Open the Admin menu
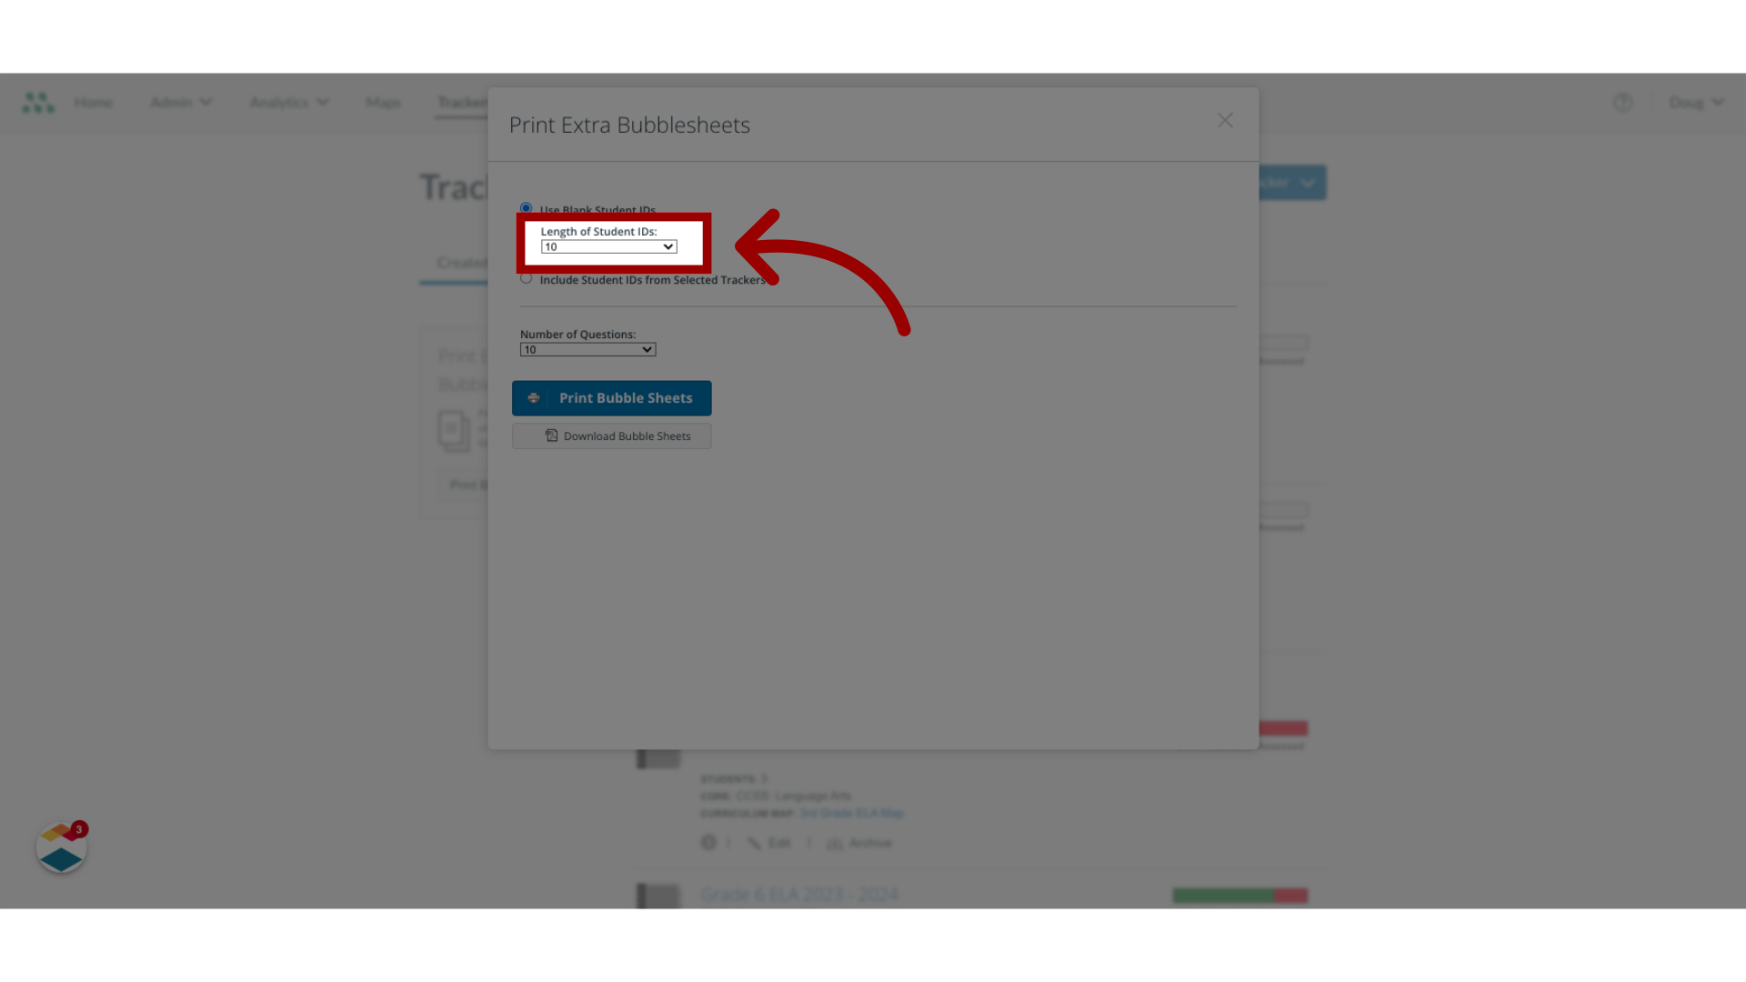The width and height of the screenshot is (1746, 982). point(180,102)
